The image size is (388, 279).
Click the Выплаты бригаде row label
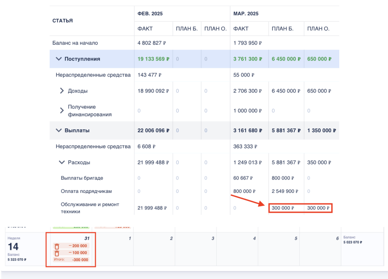pos(82,178)
